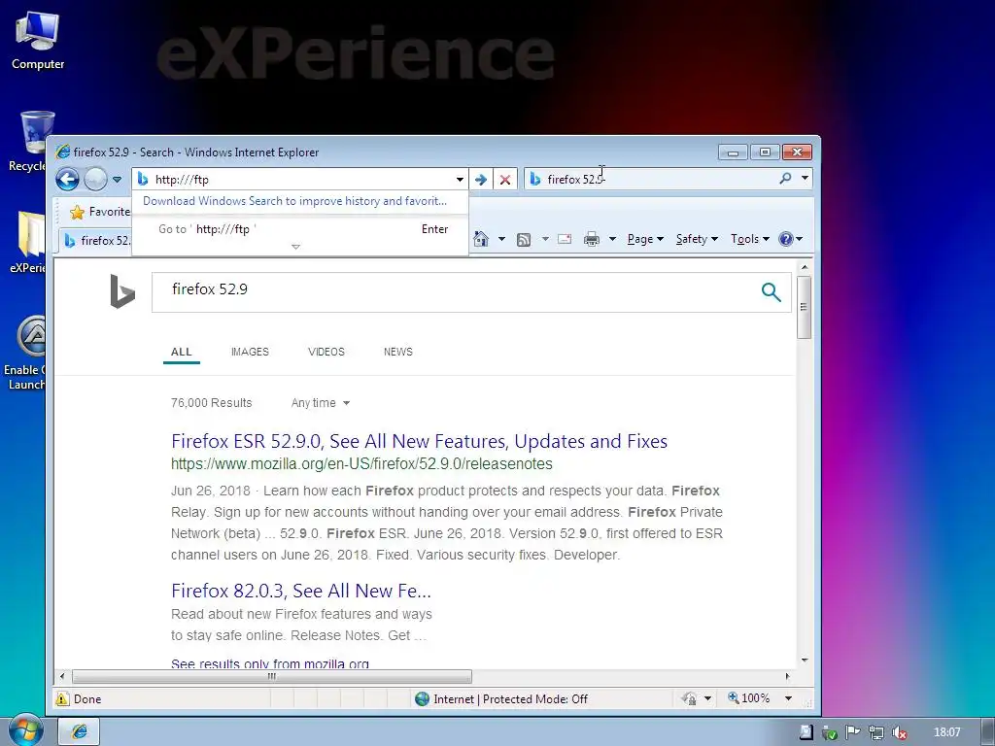Click the vertical scrollbar thumb
The image size is (995, 746).
(x=804, y=307)
